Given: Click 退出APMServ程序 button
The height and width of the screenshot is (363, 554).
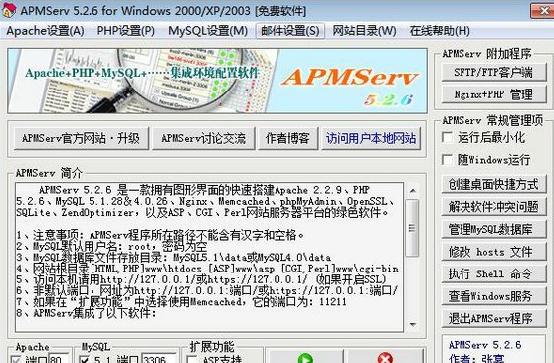Looking at the screenshot, I should (x=493, y=319).
